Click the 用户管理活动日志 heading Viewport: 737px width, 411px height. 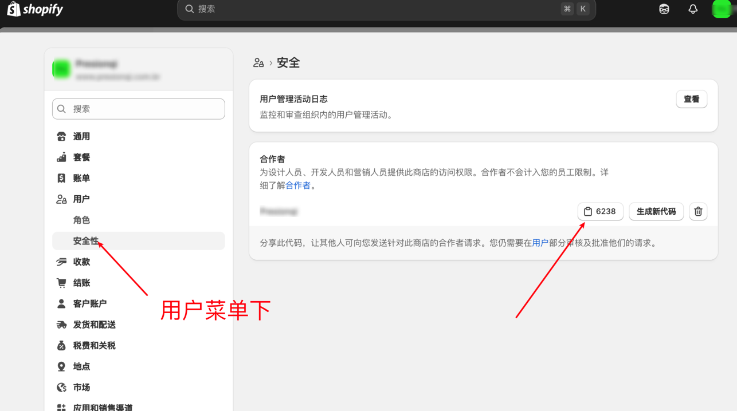293,99
